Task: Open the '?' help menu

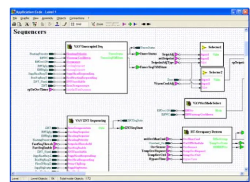Action: point(88,18)
